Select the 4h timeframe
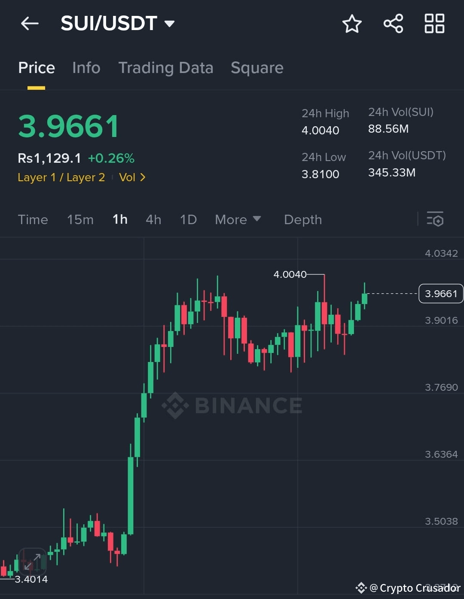Image resolution: width=464 pixels, height=599 pixels. click(153, 219)
